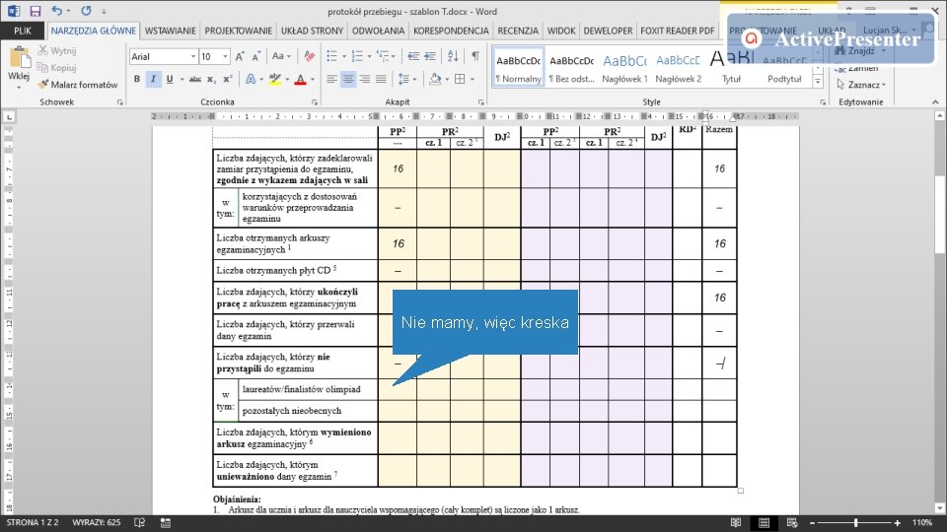947x532 pixels.
Task: Save the document with the floppy icon
Action: coord(36,11)
